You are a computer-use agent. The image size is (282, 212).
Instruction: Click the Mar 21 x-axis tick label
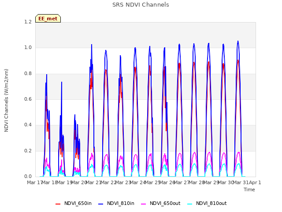(93, 182)
